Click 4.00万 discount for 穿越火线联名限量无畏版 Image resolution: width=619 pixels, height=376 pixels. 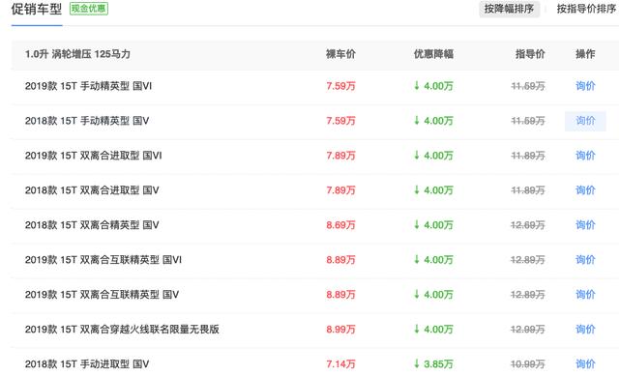coord(433,329)
